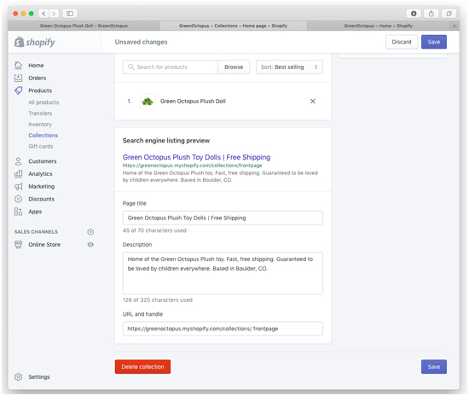
Task: Click the bottom Save button
Action: 434,367
